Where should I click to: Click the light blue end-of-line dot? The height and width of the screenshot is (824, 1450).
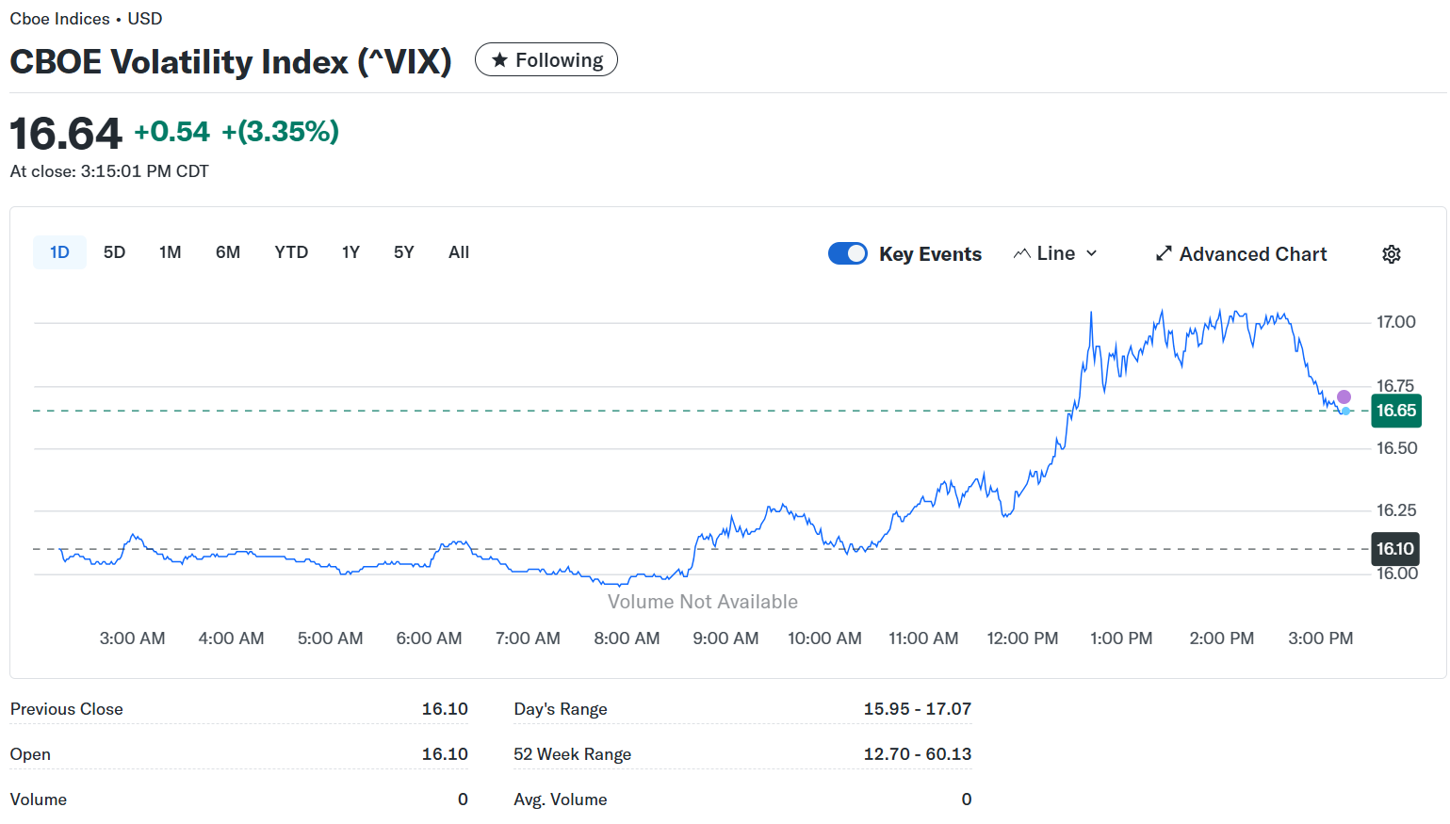[1345, 411]
